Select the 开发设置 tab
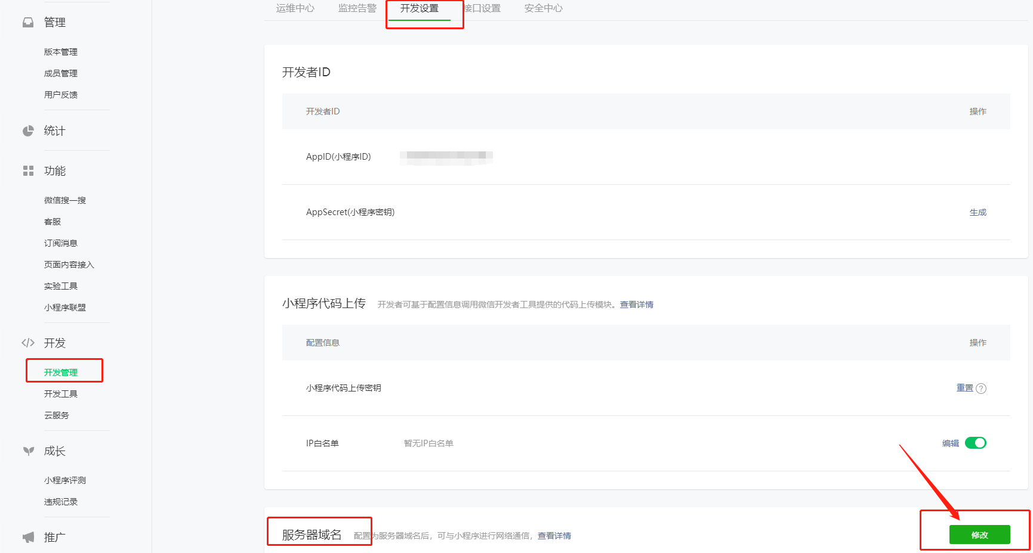This screenshot has width=1033, height=553. coord(420,8)
